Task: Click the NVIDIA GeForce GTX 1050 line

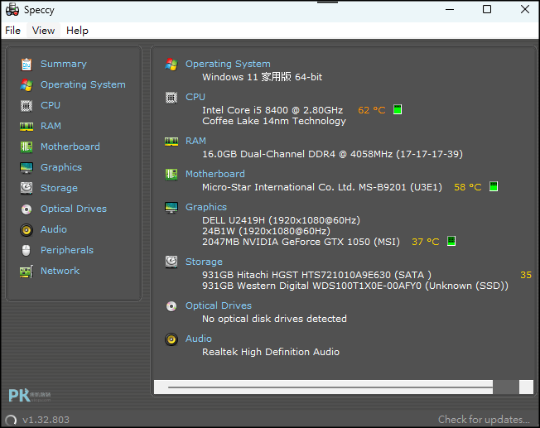Action: pyautogui.click(x=301, y=242)
